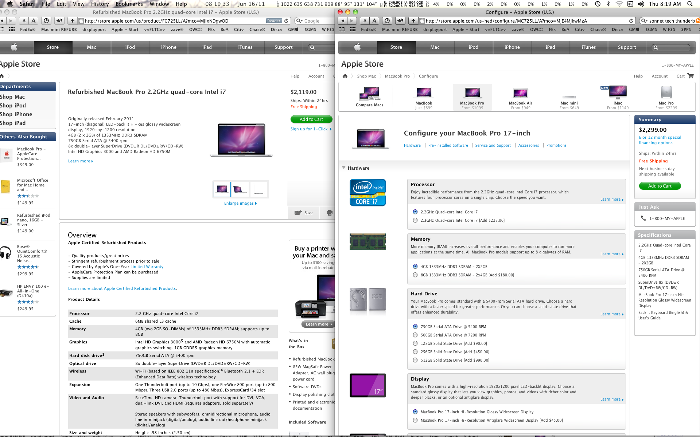700x437 pixels.
Task: Expand Learn more in Processor section
Action: 612,200
